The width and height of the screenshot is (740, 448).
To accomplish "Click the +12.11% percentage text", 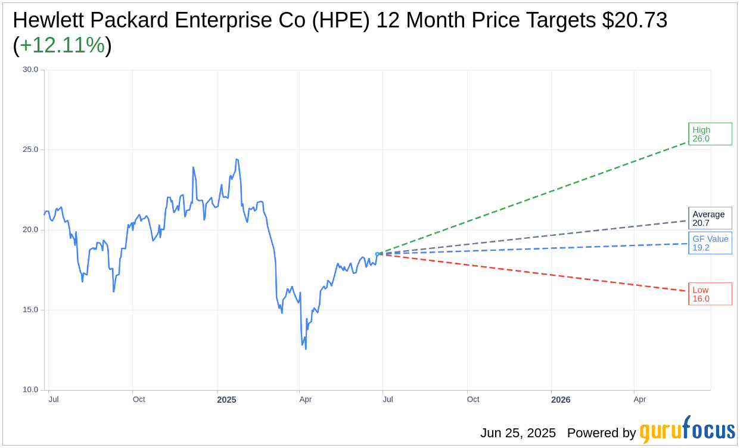I will coord(62,45).
